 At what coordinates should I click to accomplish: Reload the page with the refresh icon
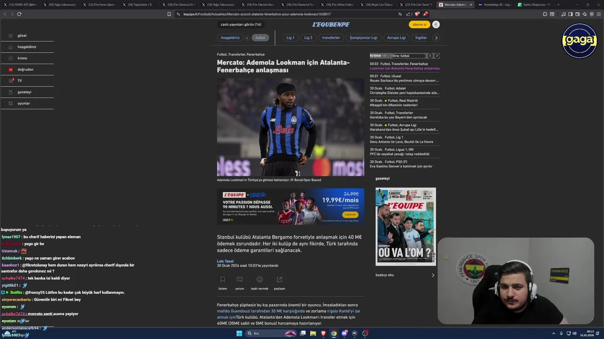19,14
